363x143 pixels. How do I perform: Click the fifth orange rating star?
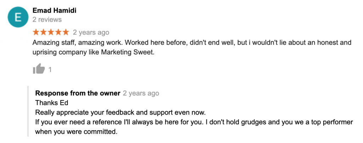[66, 32]
